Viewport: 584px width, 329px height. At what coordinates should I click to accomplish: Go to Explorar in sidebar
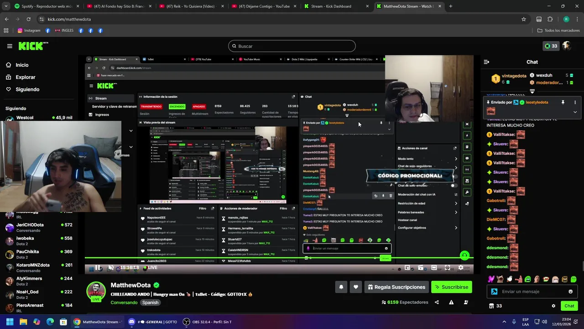(21, 77)
